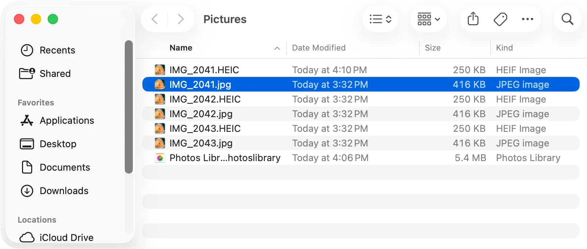The height and width of the screenshot is (249, 587).
Task: Click date Today at 4:06 PM
Action: (330, 158)
